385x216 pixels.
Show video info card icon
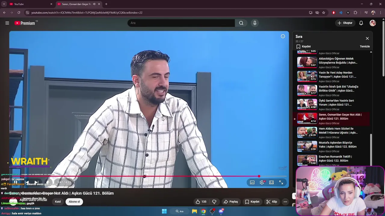tap(283, 36)
